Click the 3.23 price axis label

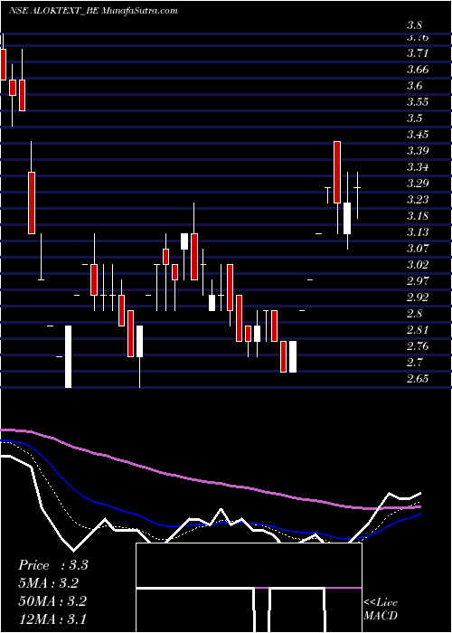point(418,200)
